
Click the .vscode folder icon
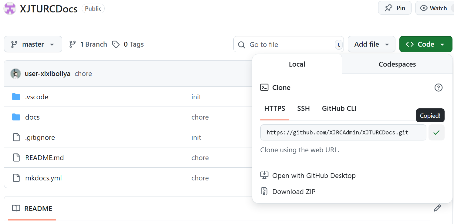(16, 97)
